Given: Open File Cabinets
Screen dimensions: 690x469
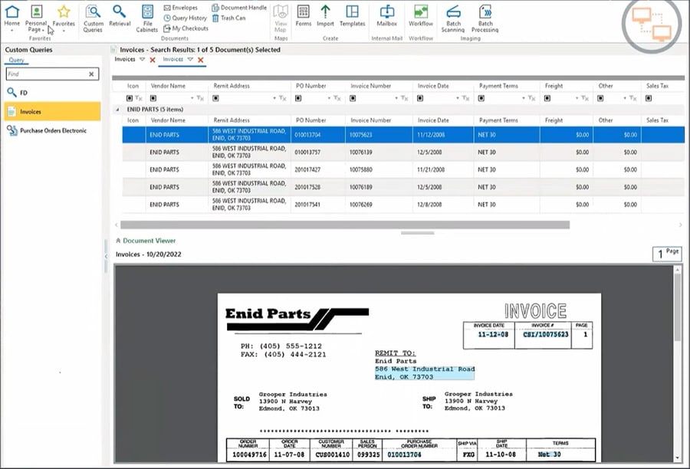Looking at the screenshot, I should pos(147,15).
